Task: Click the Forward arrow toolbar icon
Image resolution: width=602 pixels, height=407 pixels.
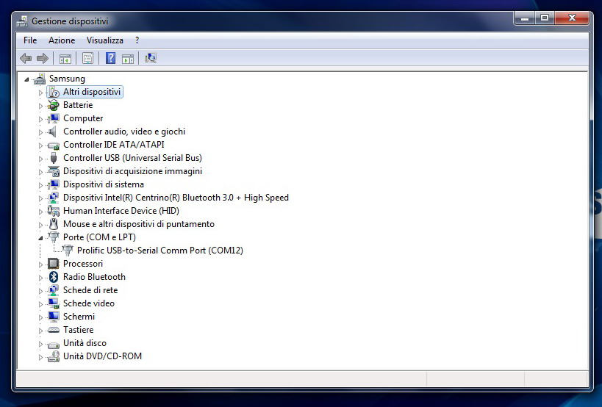Action: [42, 58]
